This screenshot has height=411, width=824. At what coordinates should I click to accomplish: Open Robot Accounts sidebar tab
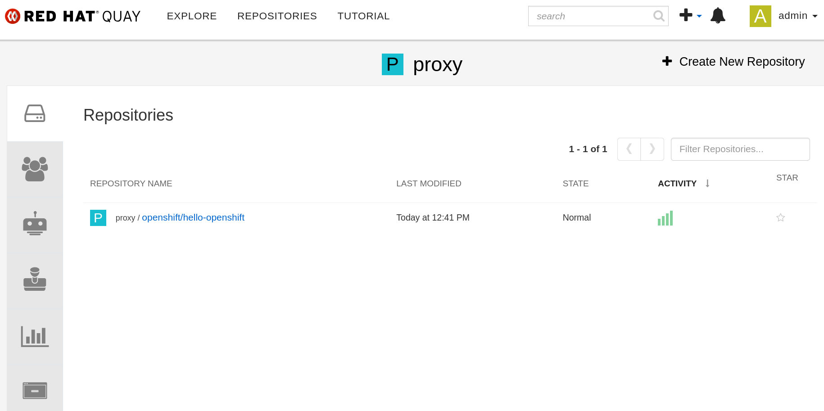point(35,224)
